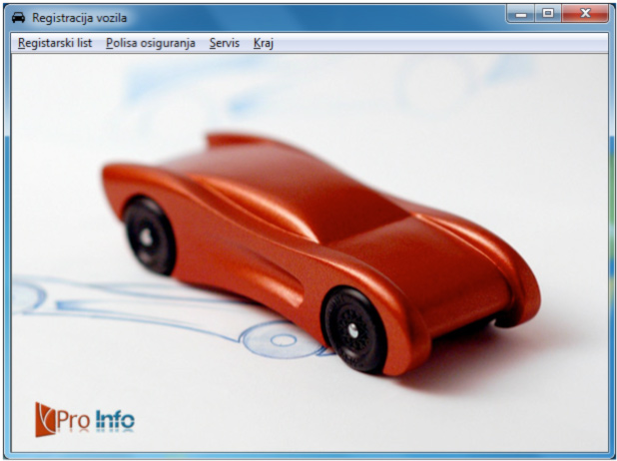
Task: Click the blue sketched wheel under car
Action: tap(285, 340)
